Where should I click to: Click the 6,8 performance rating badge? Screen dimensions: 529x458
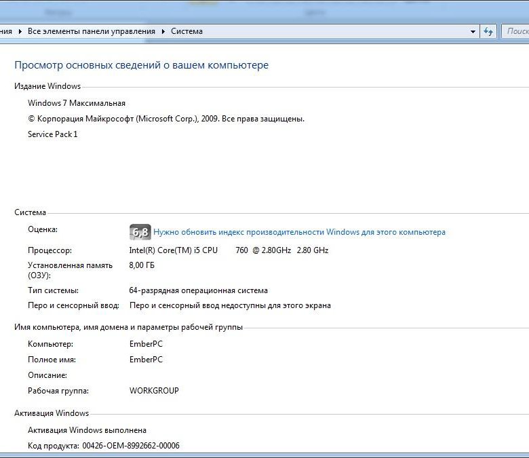pos(140,232)
